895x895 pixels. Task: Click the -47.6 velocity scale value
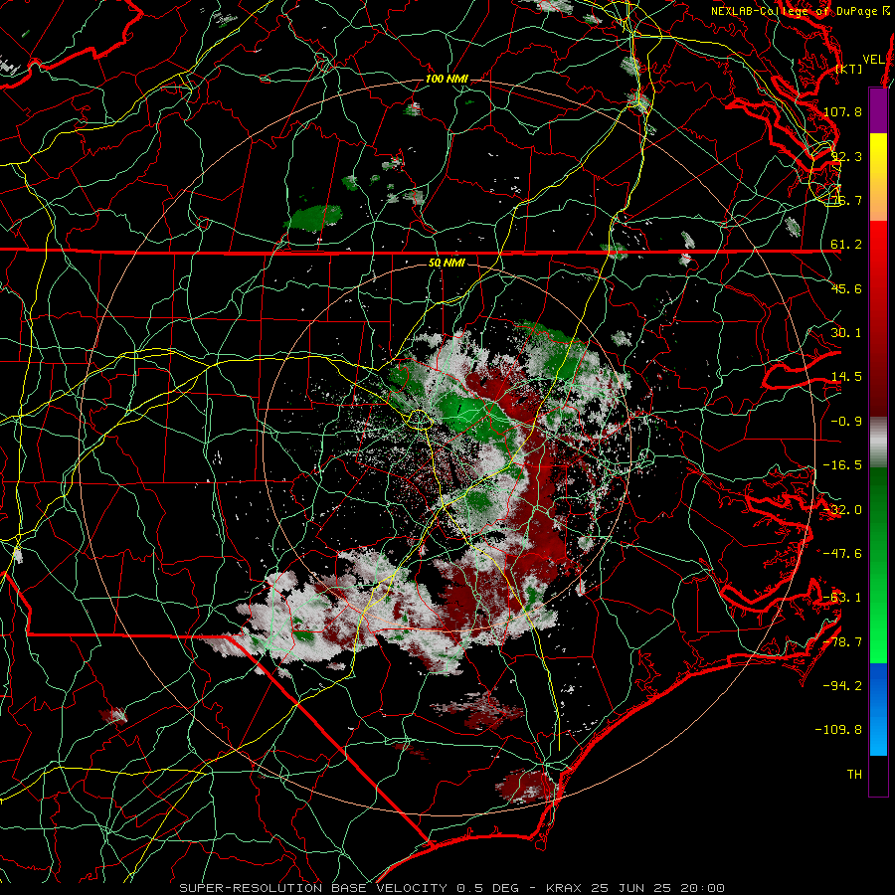click(x=842, y=554)
